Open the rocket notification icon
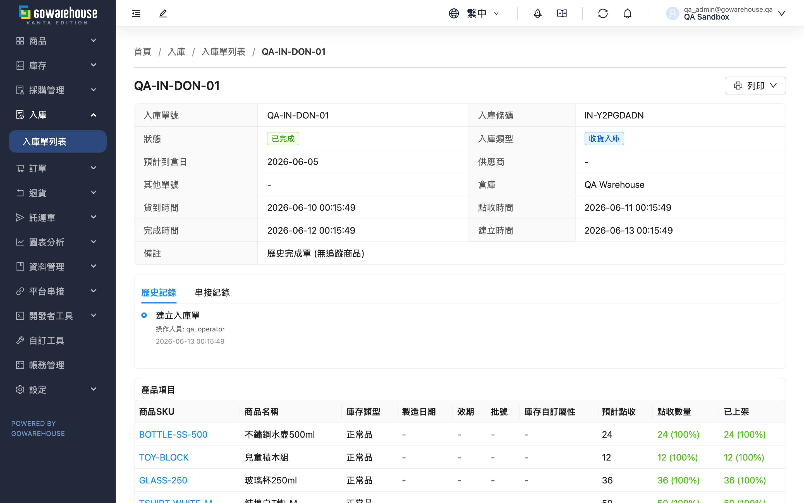804x503 pixels. [538, 13]
